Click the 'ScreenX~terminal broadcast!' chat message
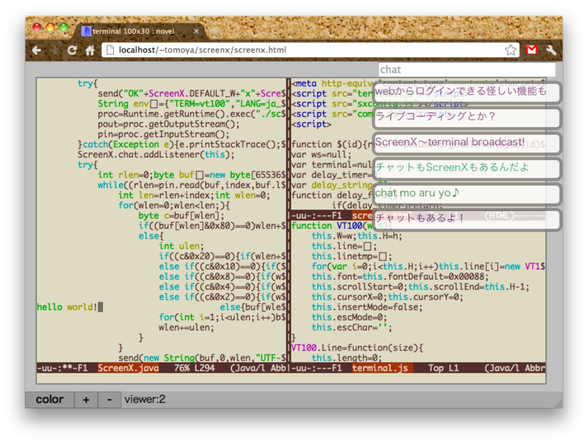The width and height of the screenshot is (588, 443). (467, 143)
